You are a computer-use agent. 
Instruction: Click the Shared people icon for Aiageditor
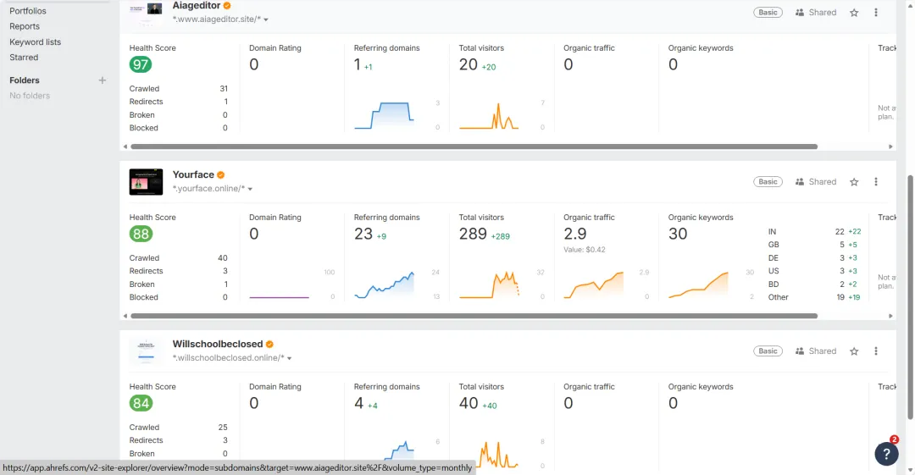point(800,12)
